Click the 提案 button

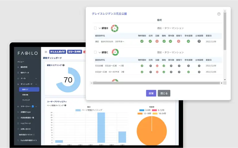pyautogui.click(x=151, y=93)
